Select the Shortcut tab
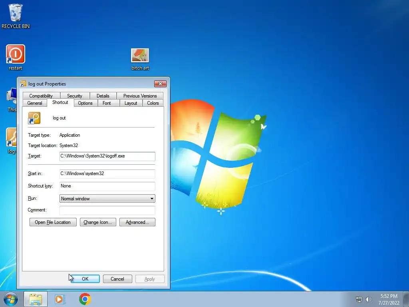This screenshot has width=409, height=307. (x=60, y=102)
